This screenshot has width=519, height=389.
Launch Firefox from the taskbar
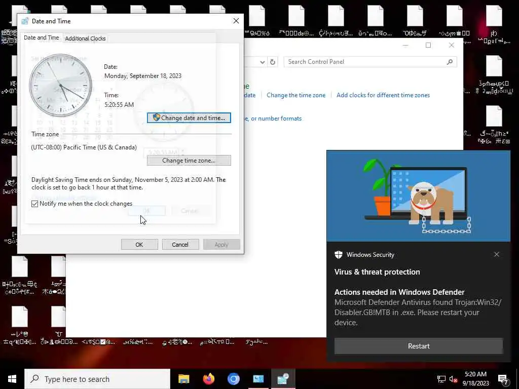tap(208, 379)
